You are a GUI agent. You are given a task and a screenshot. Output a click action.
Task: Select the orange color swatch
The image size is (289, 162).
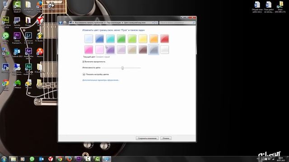click(x=154, y=39)
